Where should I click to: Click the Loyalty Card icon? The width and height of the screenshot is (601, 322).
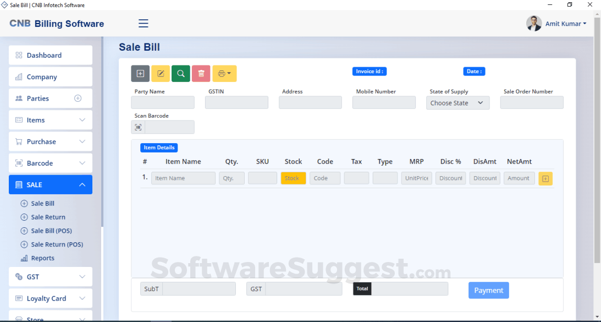click(19, 298)
